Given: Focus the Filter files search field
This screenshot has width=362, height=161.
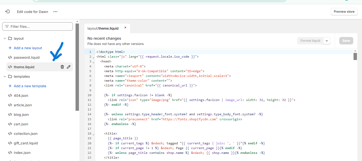Looking at the screenshot, I should pyautogui.click(x=37, y=26).
